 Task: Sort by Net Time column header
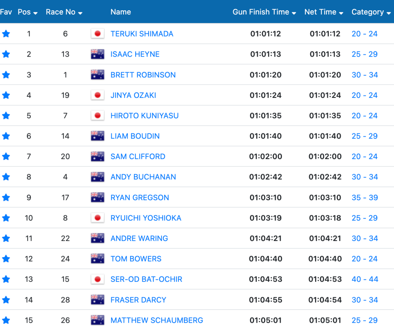(x=324, y=12)
